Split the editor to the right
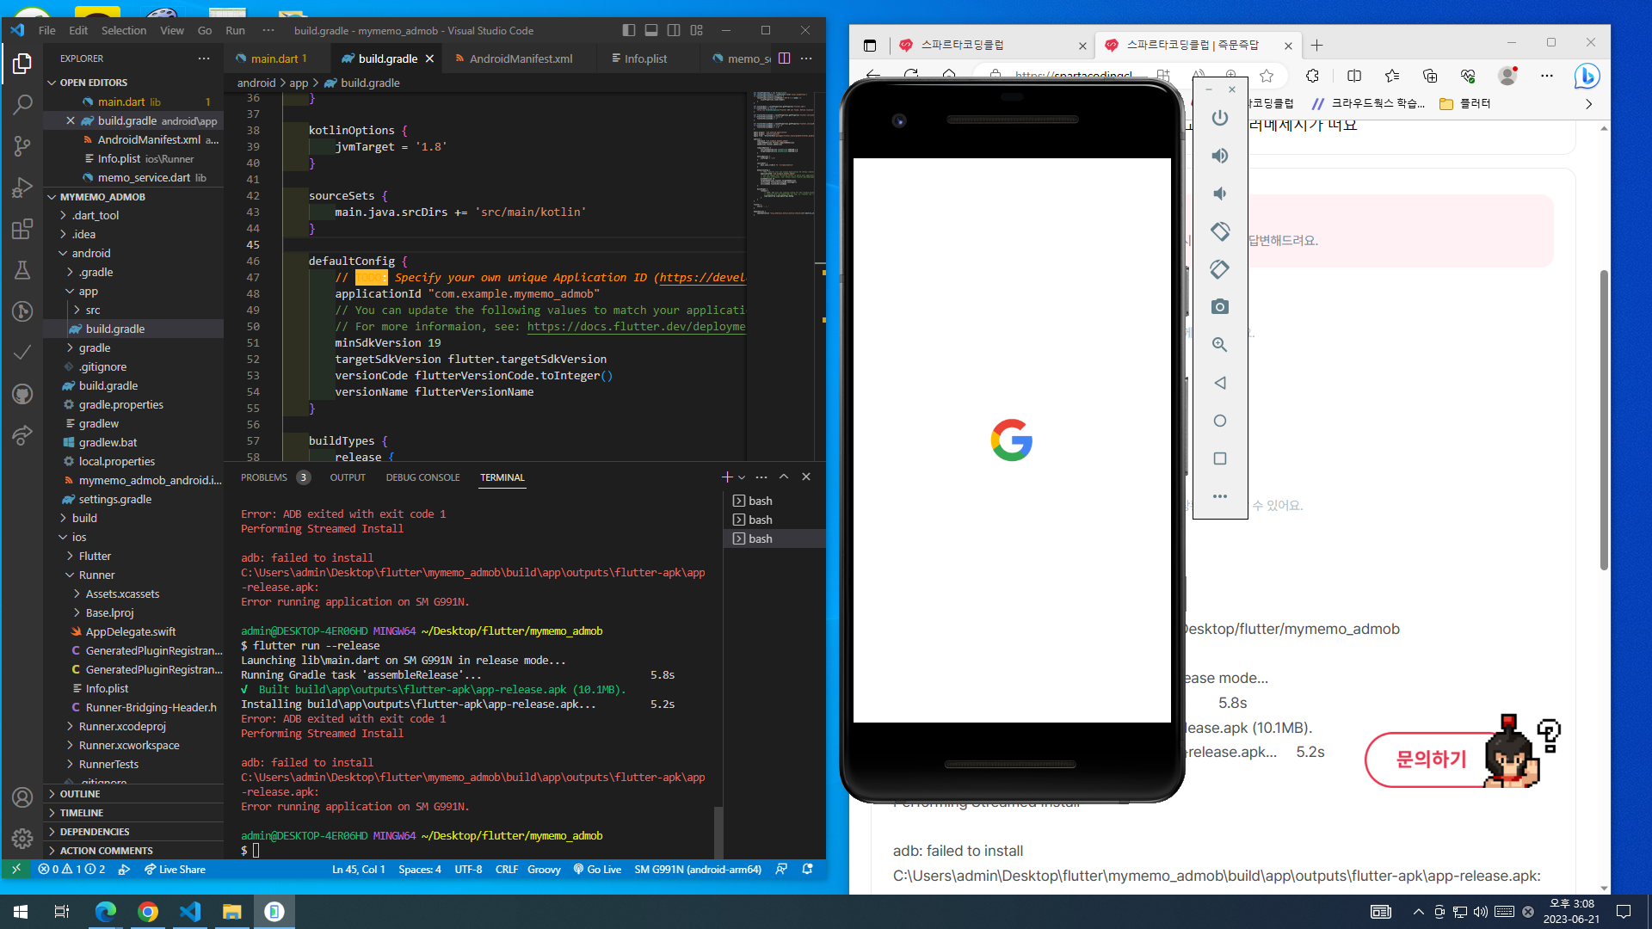The height and width of the screenshot is (929, 1652). pyautogui.click(x=784, y=58)
